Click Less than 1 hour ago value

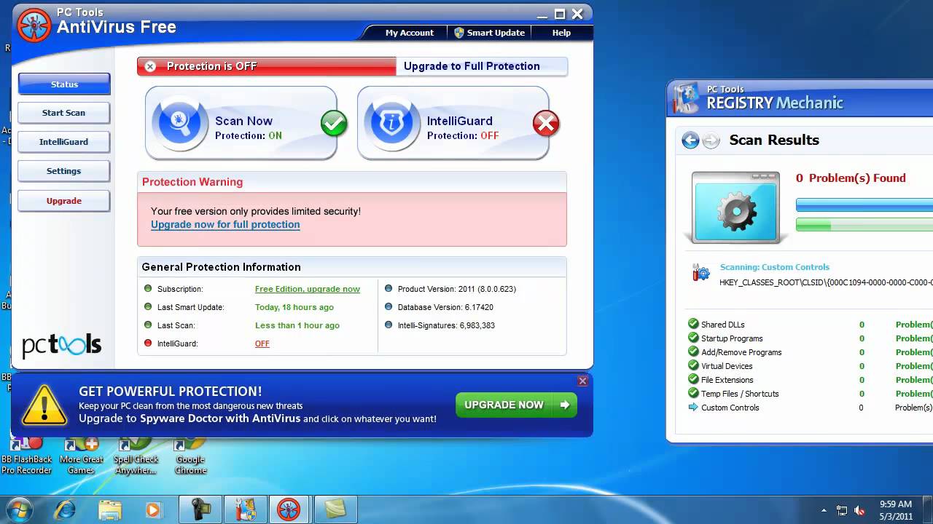297,325
